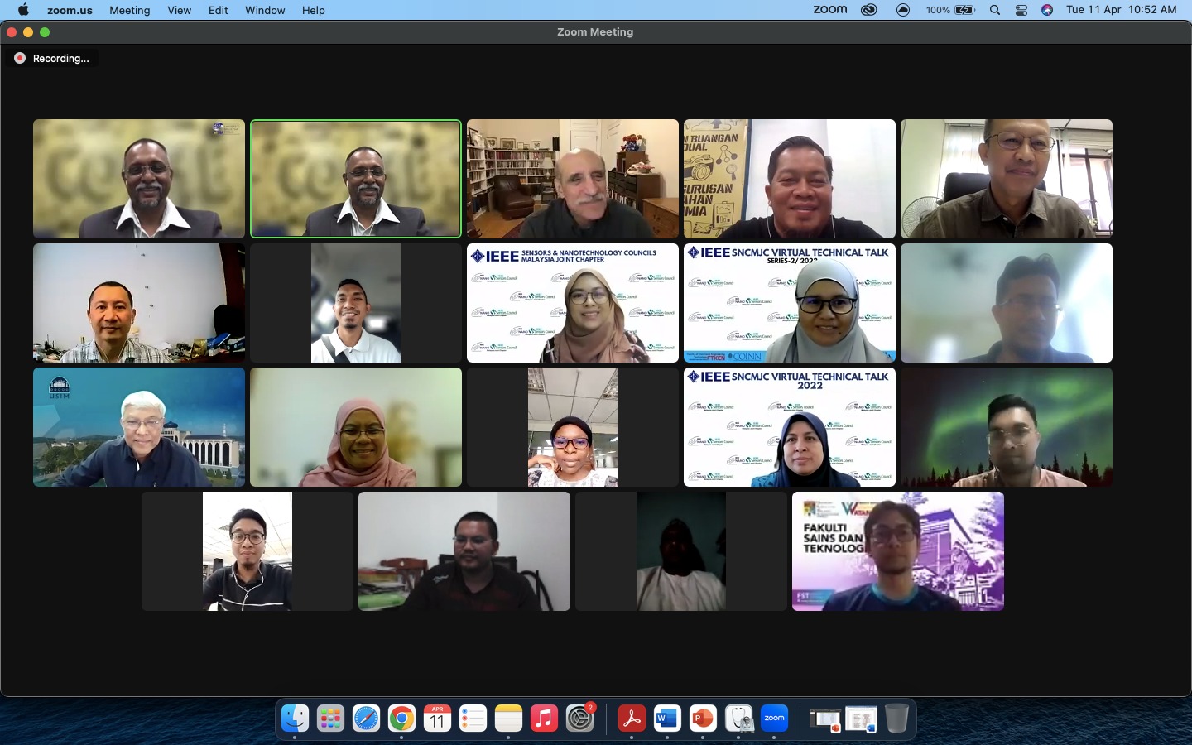Image resolution: width=1192 pixels, height=745 pixels.
Task: Open the Apple menu
Action: (x=23, y=10)
